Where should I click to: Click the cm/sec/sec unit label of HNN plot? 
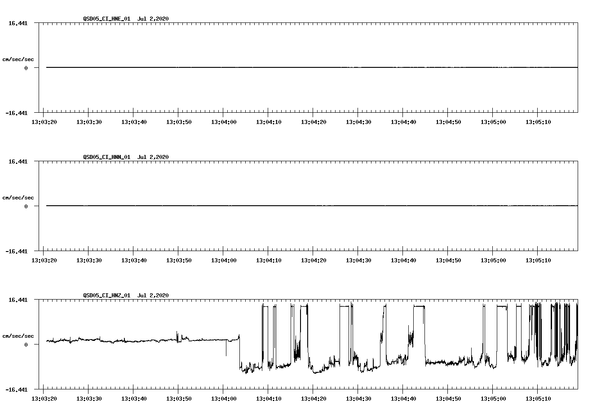tap(18, 198)
